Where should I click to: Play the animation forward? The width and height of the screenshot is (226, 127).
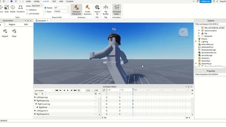(x=68, y=90)
